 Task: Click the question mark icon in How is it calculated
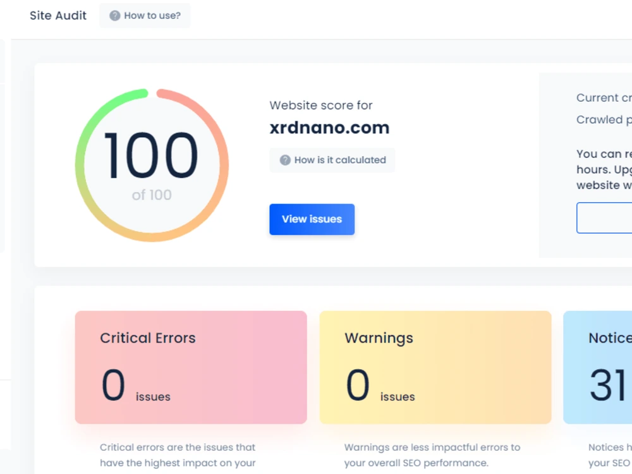pos(285,160)
